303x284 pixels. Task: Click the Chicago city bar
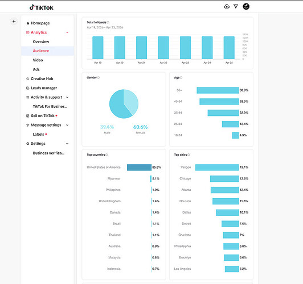pos(224,178)
